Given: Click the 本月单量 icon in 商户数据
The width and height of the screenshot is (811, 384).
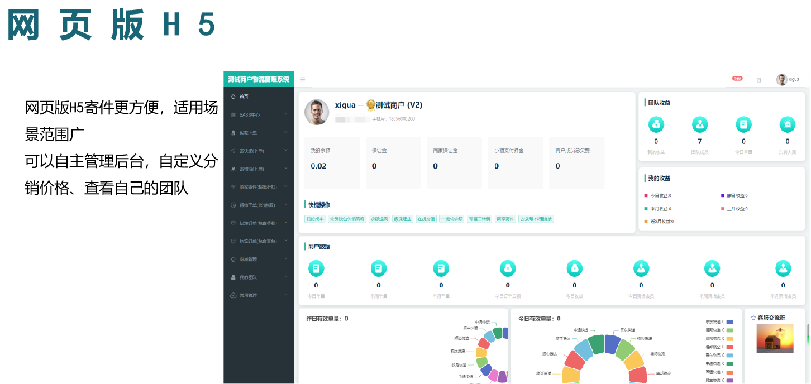Looking at the screenshot, I should click(x=441, y=268).
